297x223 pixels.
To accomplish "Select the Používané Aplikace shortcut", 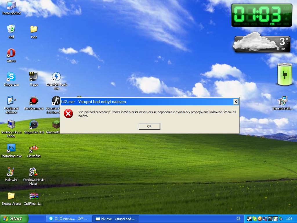I will (11, 105).
